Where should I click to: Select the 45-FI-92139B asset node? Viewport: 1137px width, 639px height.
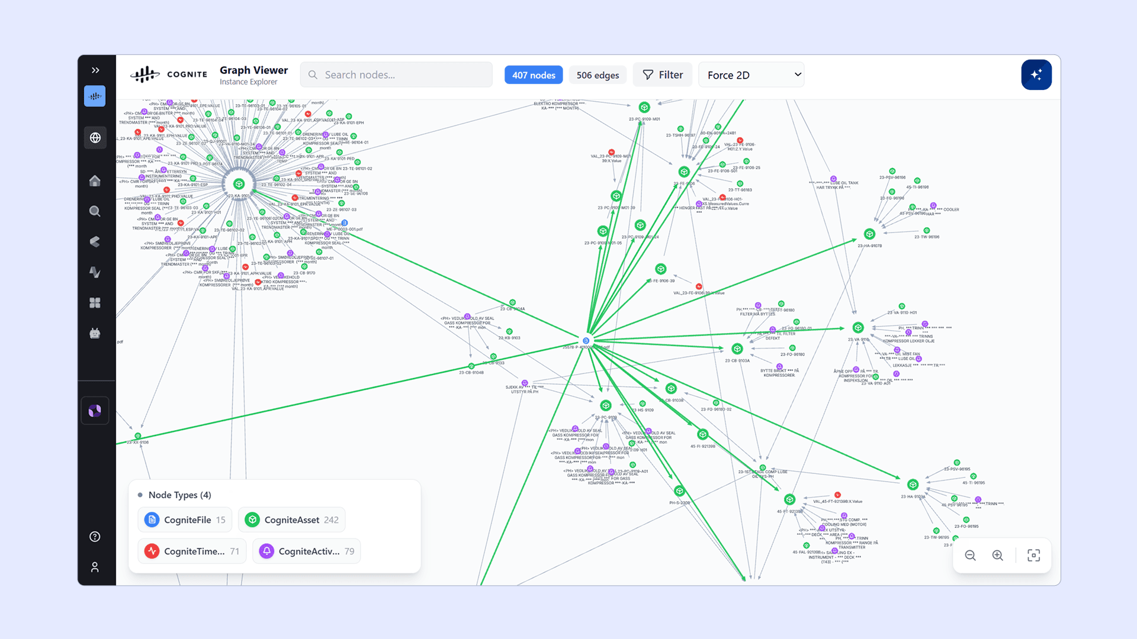(703, 434)
